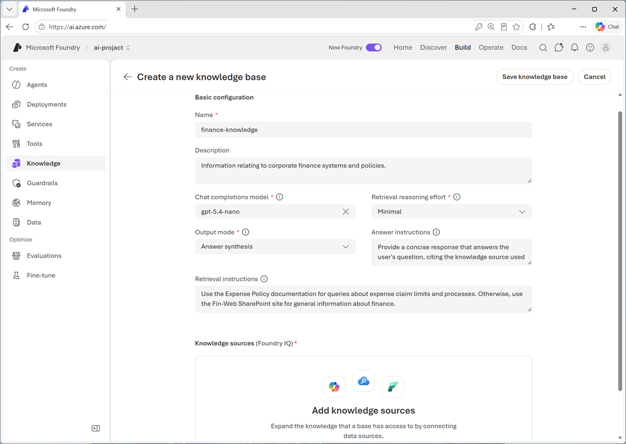Click the Guardrails shield icon

pyautogui.click(x=16, y=183)
